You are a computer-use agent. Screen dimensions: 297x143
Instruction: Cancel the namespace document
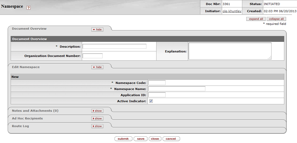click(x=171, y=139)
